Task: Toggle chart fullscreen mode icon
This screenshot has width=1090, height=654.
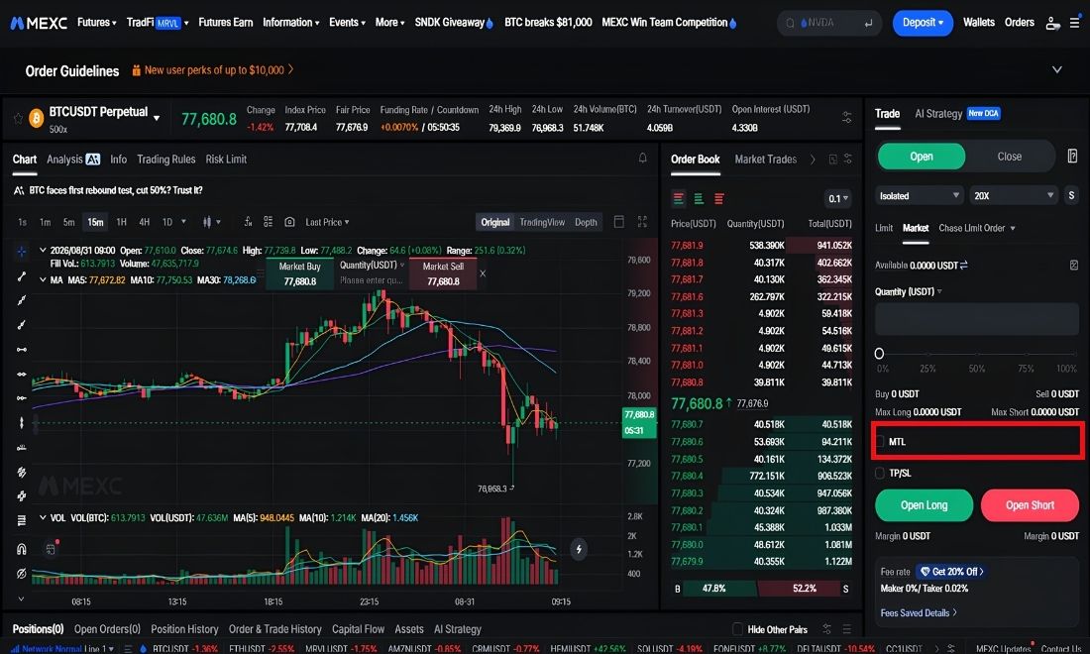Action: click(642, 222)
